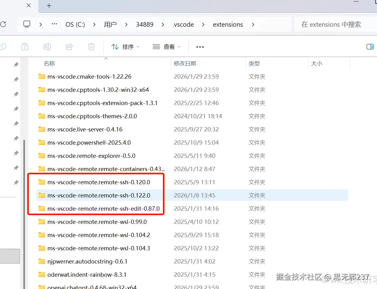The width and height of the screenshot is (377, 289).
Task: Click the rename icon
Action: click(47, 47)
